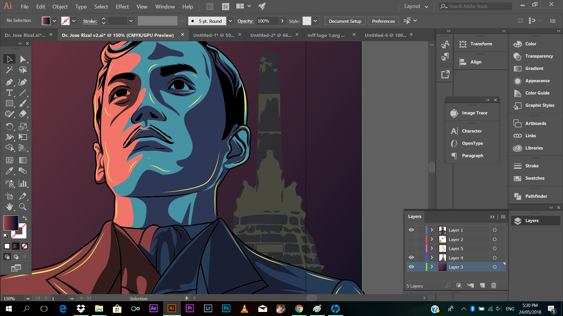Select the Pen tool
The width and height of the screenshot is (563, 316).
(x=9, y=82)
